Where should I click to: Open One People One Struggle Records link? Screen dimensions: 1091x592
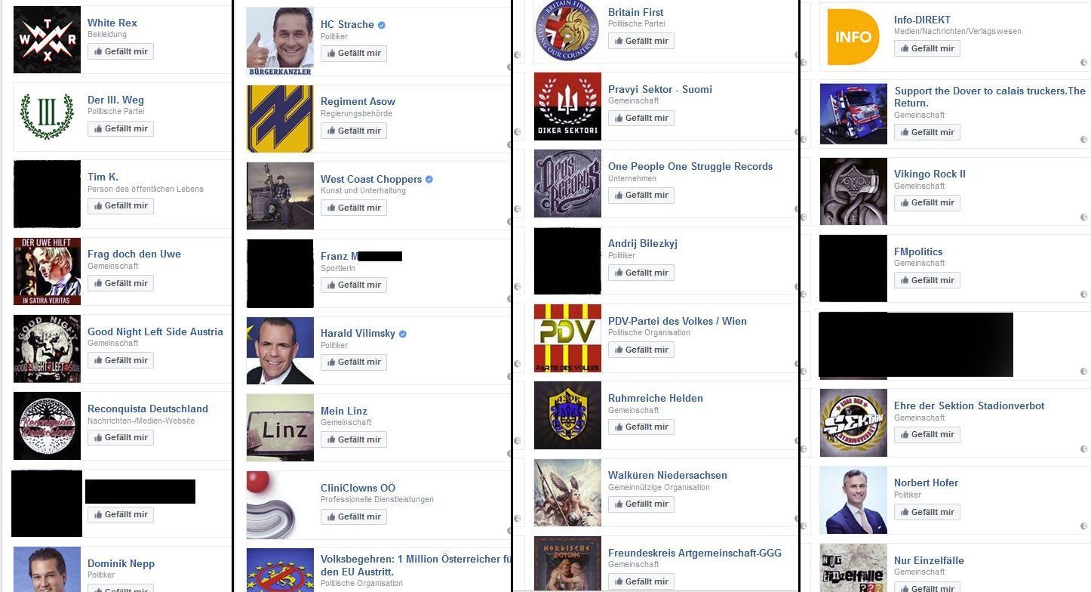(x=690, y=166)
